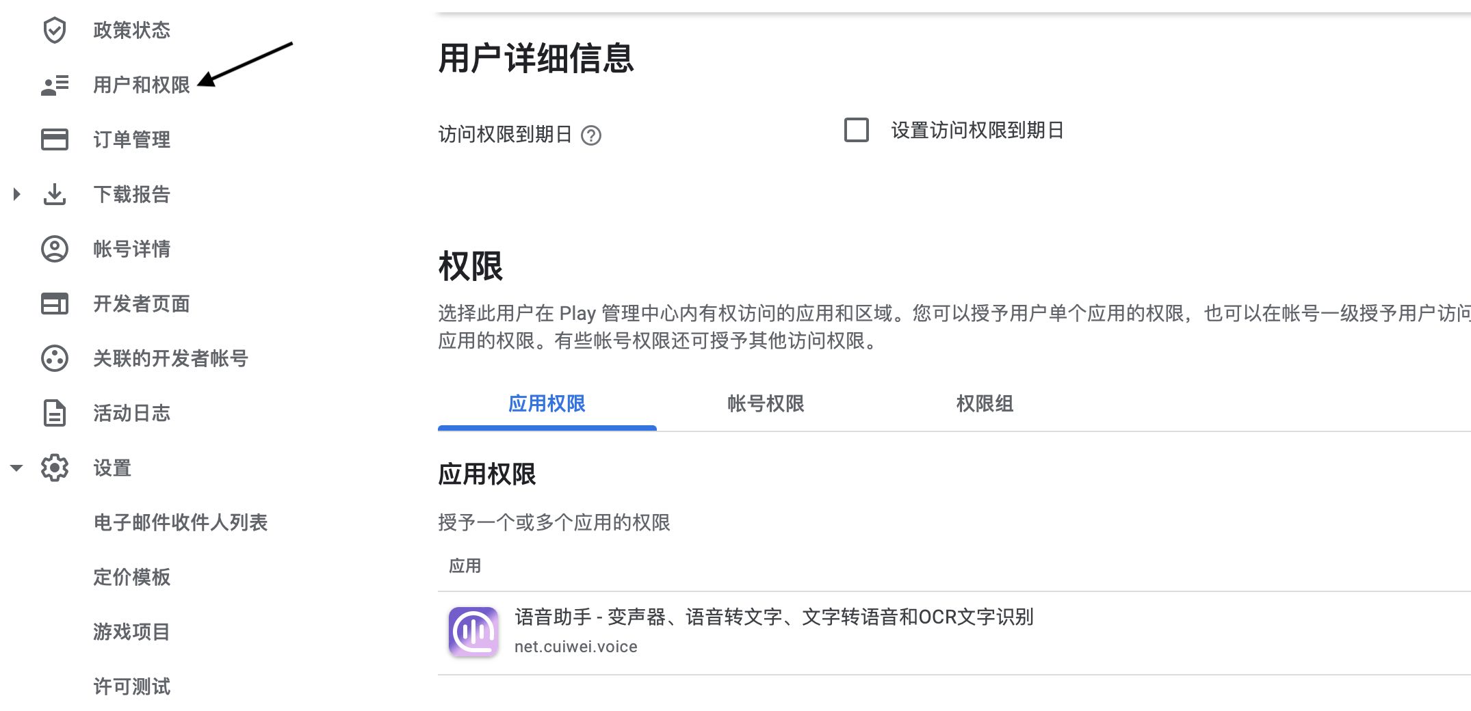Open 活动日志 via the document icon

(x=55, y=413)
